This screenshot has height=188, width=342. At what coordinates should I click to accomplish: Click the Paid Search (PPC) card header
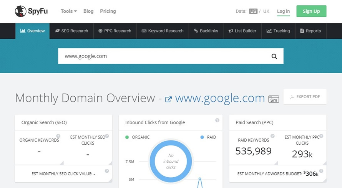click(278, 122)
